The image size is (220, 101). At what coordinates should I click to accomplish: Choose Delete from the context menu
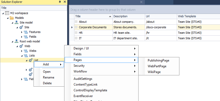(x=47, y=83)
